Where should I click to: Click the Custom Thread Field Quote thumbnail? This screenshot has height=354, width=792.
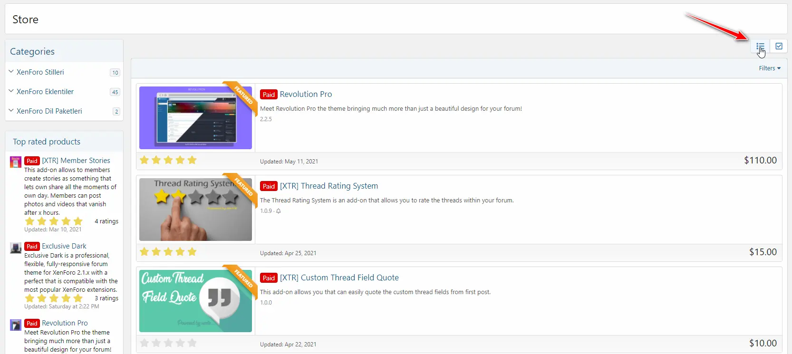[x=195, y=301]
